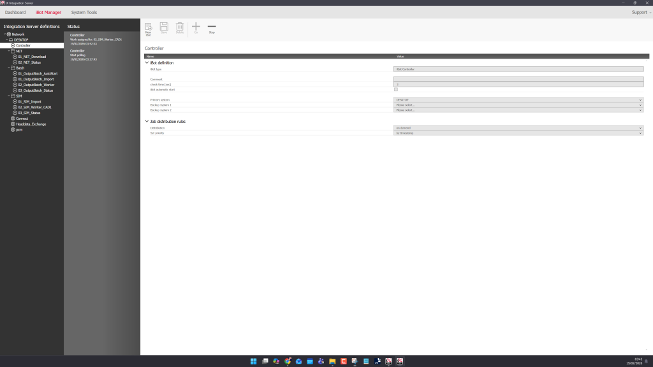
Task: Open File Explorer from the taskbar
Action: point(332,361)
